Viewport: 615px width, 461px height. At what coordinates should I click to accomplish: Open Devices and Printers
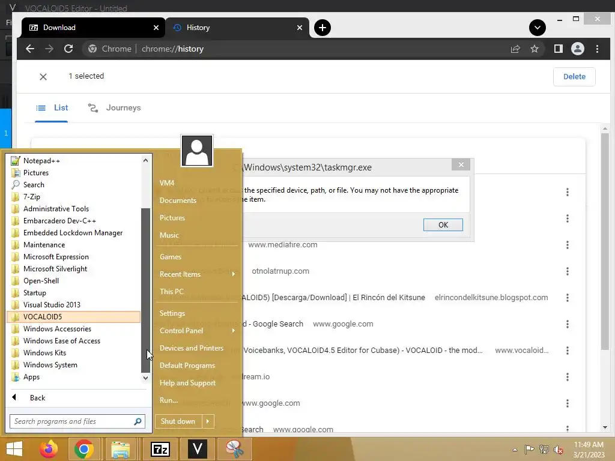click(196, 348)
